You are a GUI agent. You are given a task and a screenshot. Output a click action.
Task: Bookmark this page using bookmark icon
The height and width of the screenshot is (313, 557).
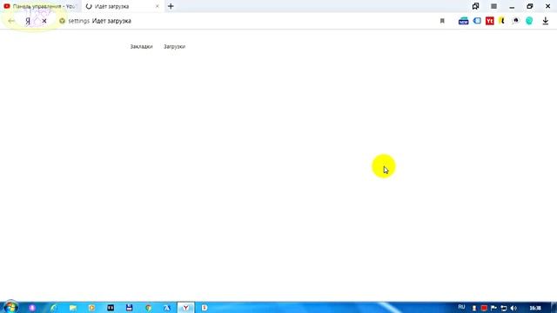pos(442,21)
